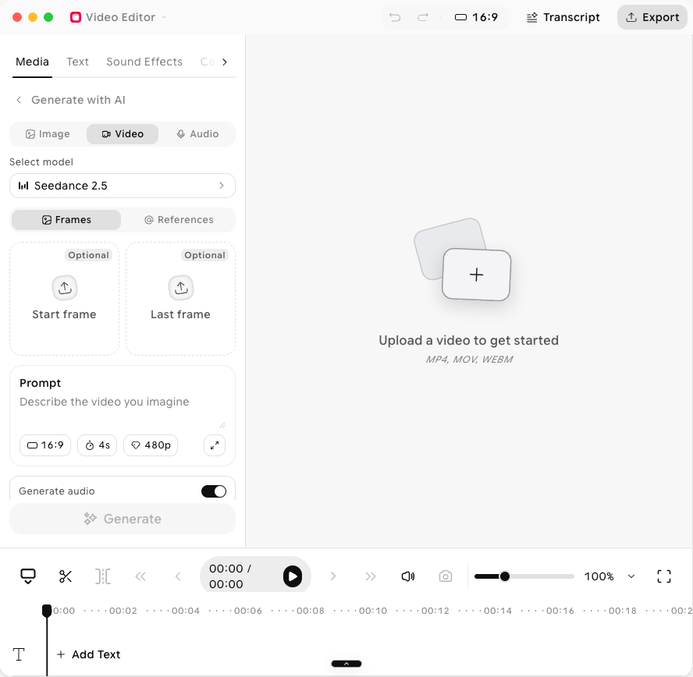Change the 4s duration setting
Image resolution: width=693 pixels, height=677 pixels.
tap(98, 445)
